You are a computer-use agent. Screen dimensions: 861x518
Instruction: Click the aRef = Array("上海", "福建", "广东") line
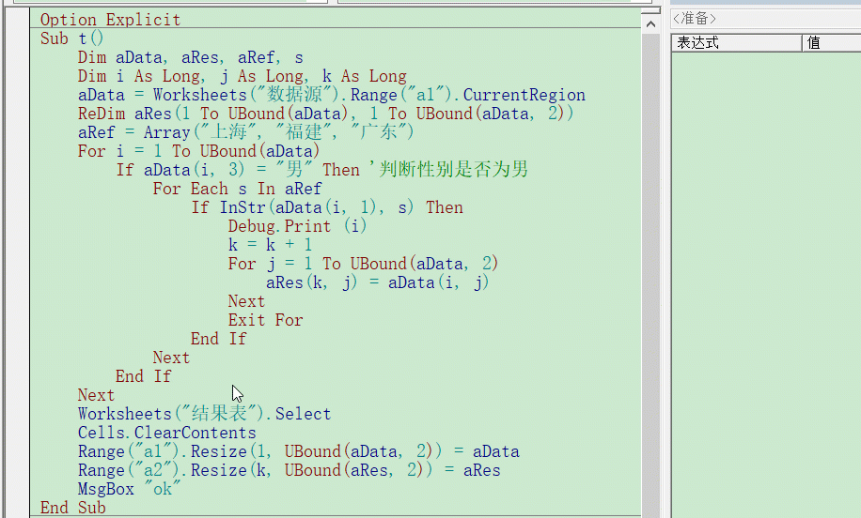coord(245,132)
